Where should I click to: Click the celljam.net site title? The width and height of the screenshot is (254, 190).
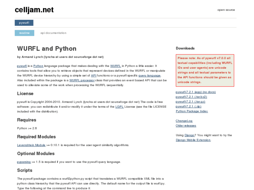point(34,10)
